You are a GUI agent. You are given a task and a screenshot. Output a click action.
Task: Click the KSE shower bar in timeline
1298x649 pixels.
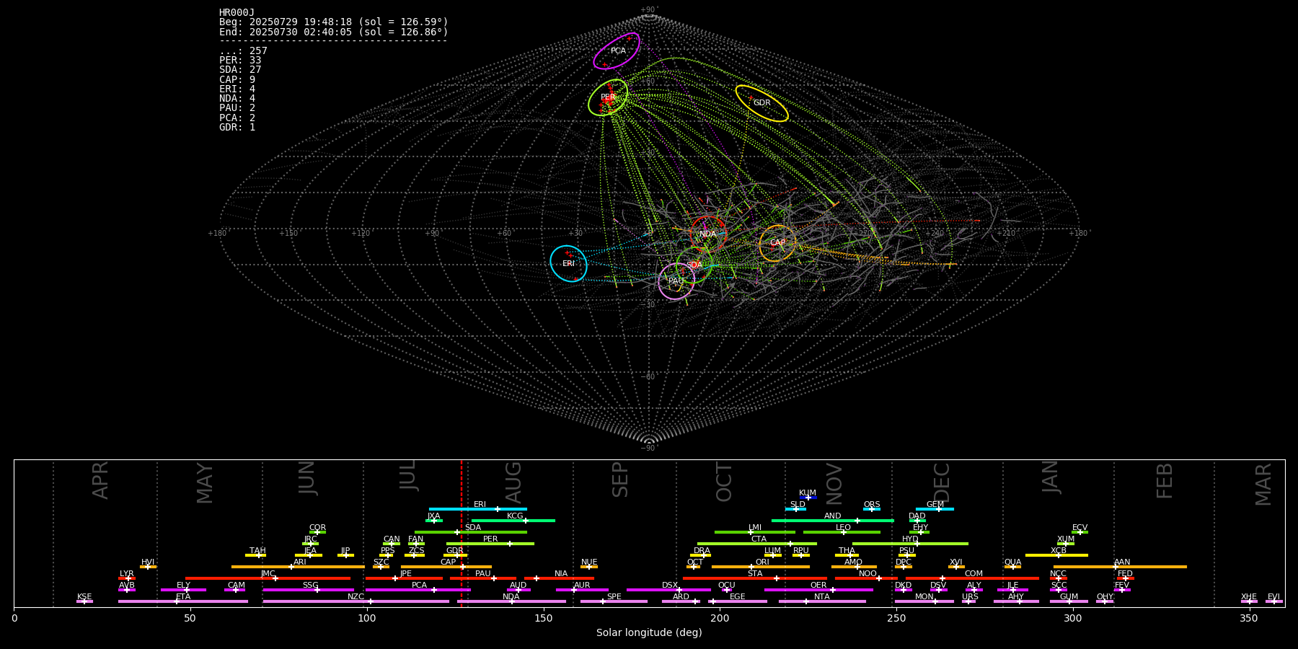[84, 601]
